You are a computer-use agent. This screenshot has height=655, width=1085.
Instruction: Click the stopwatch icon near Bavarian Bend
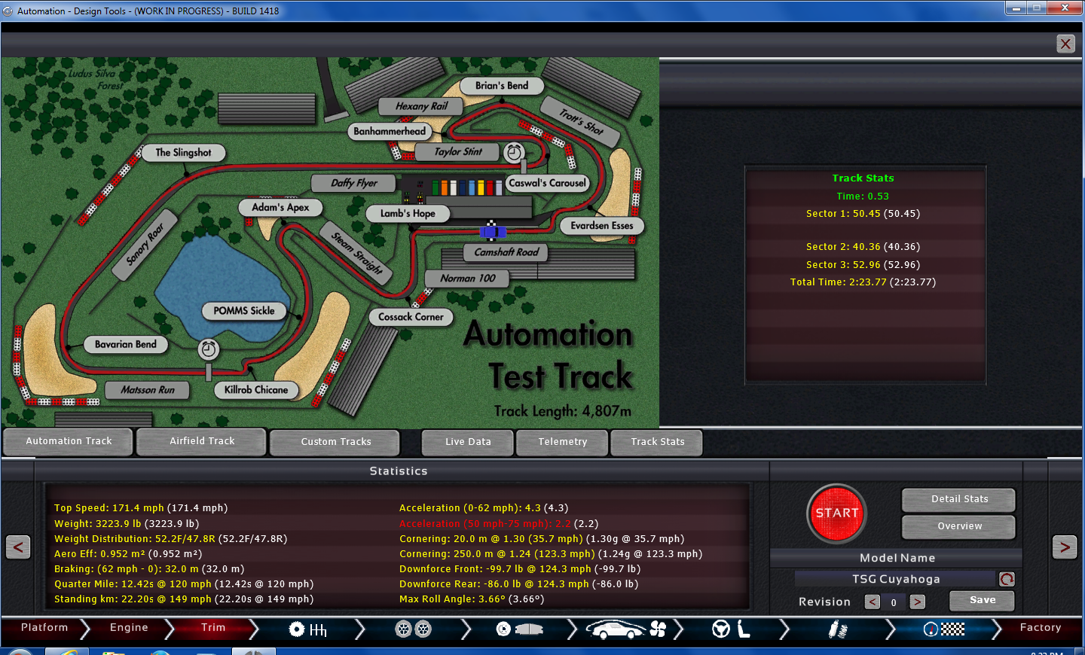209,349
